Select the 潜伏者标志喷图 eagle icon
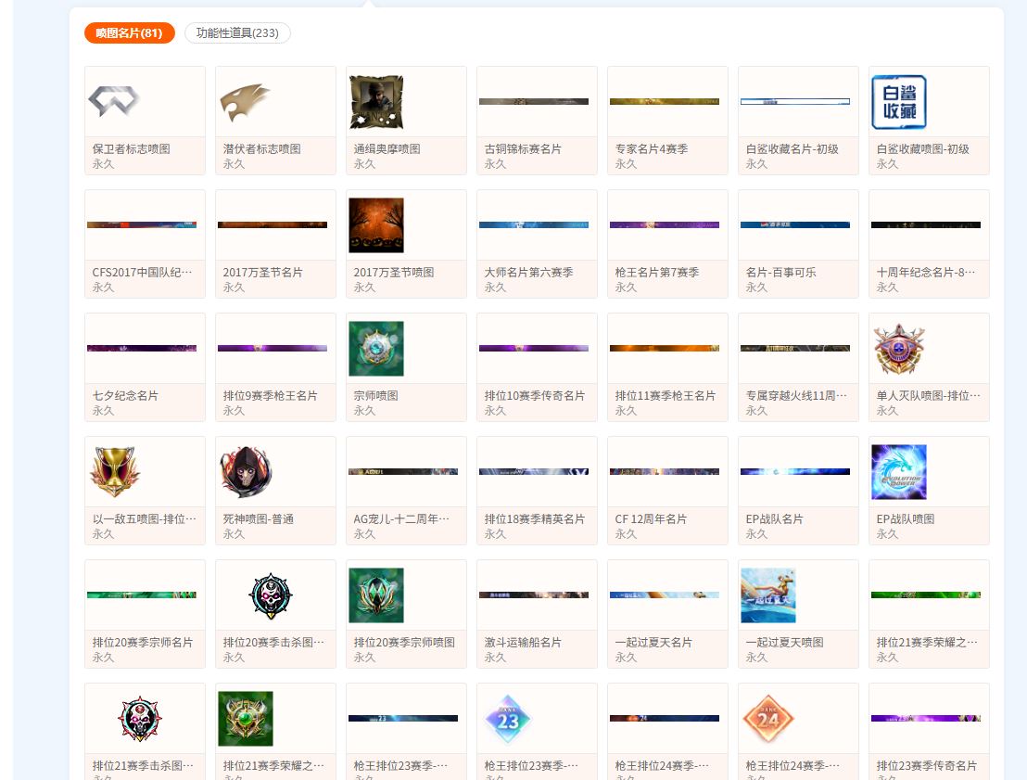The width and height of the screenshot is (1027, 780). point(245,101)
